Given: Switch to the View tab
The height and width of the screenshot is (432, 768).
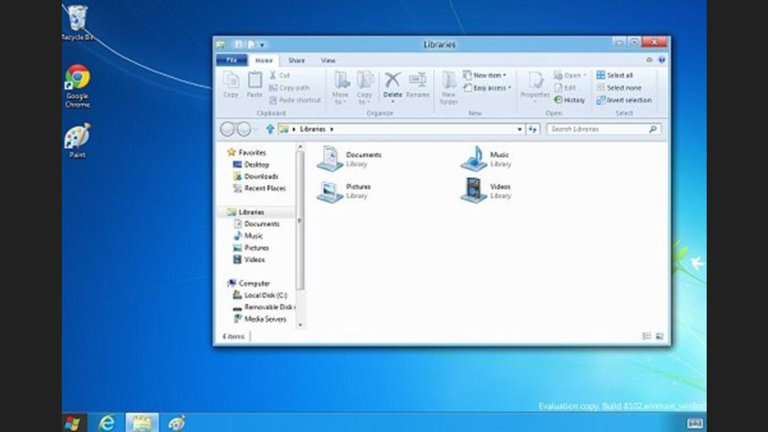Looking at the screenshot, I should tap(329, 60).
